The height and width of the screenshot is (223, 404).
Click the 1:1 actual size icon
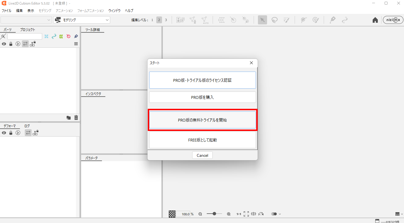coord(239,214)
